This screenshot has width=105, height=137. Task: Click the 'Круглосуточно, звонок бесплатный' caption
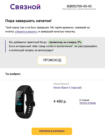coord(79,9)
